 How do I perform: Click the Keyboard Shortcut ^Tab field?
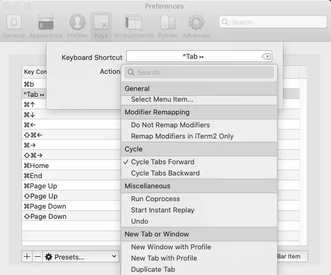pyautogui.click(x=199, y=56)
